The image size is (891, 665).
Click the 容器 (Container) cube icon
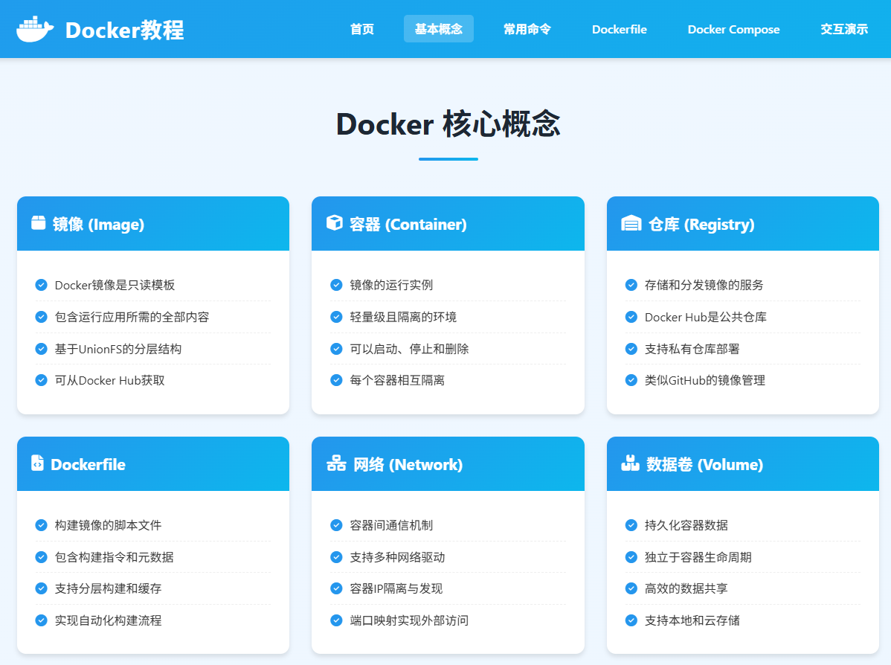pos(335,223)
